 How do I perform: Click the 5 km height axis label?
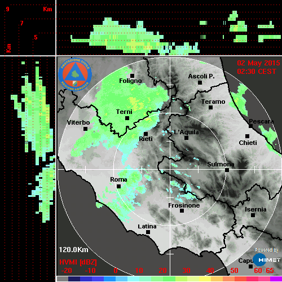coord(36,37)
